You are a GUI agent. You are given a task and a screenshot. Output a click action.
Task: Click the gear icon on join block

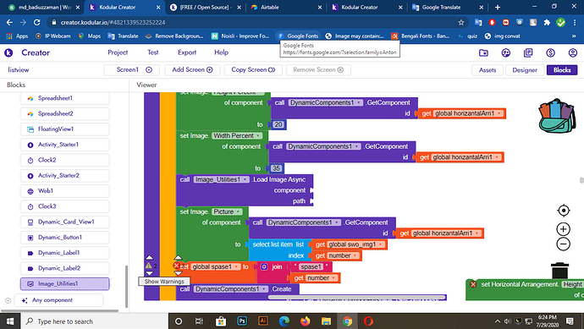264,267
